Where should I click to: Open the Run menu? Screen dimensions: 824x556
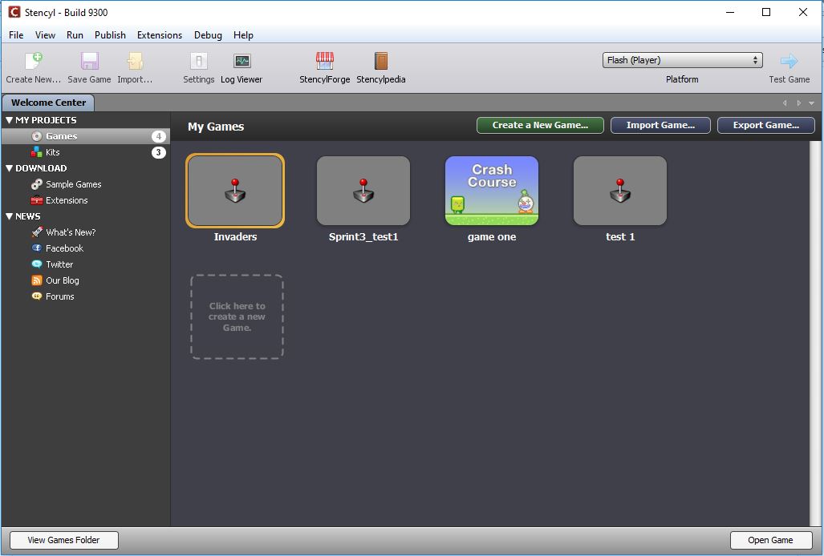pos(75,35)
